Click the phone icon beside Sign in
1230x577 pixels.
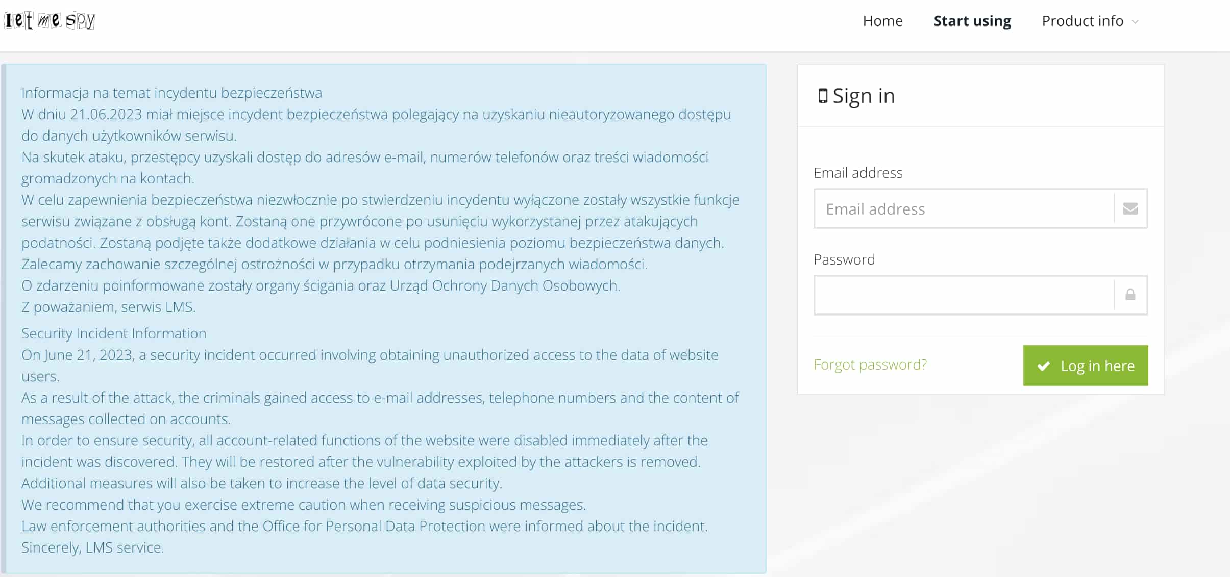click(822, 96)
